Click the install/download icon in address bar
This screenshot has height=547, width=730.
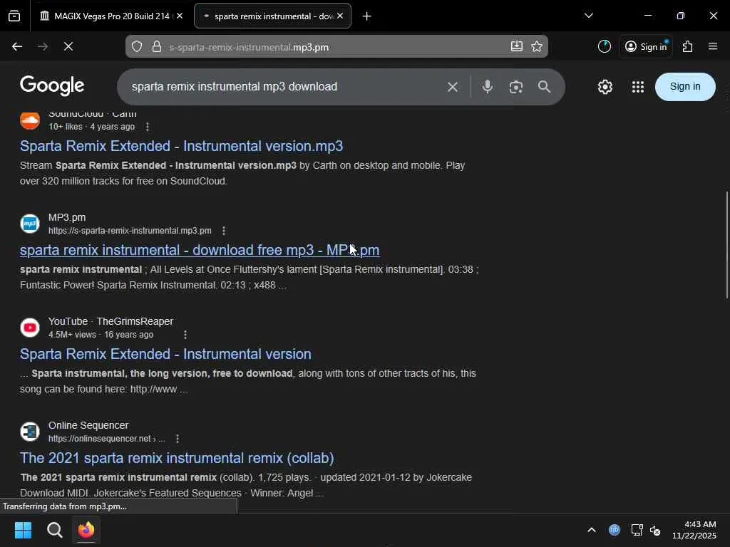516,46
